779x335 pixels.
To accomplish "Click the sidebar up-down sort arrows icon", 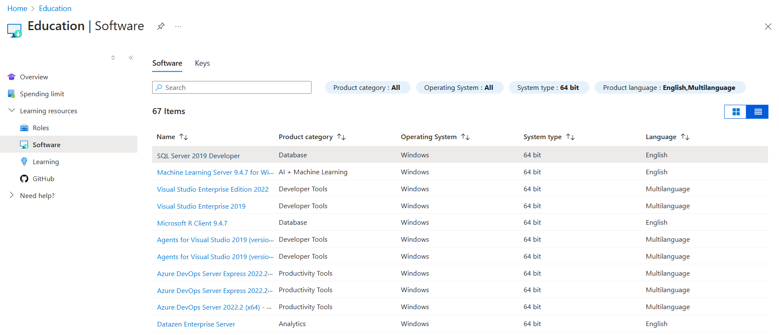I will (113, 58).
